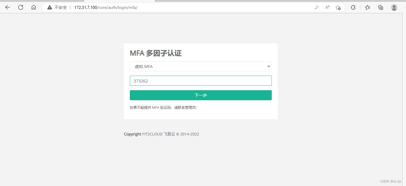The image size is (406, 186).
Task: Click the 下一步 button
Action: click(x=201, y=95)
